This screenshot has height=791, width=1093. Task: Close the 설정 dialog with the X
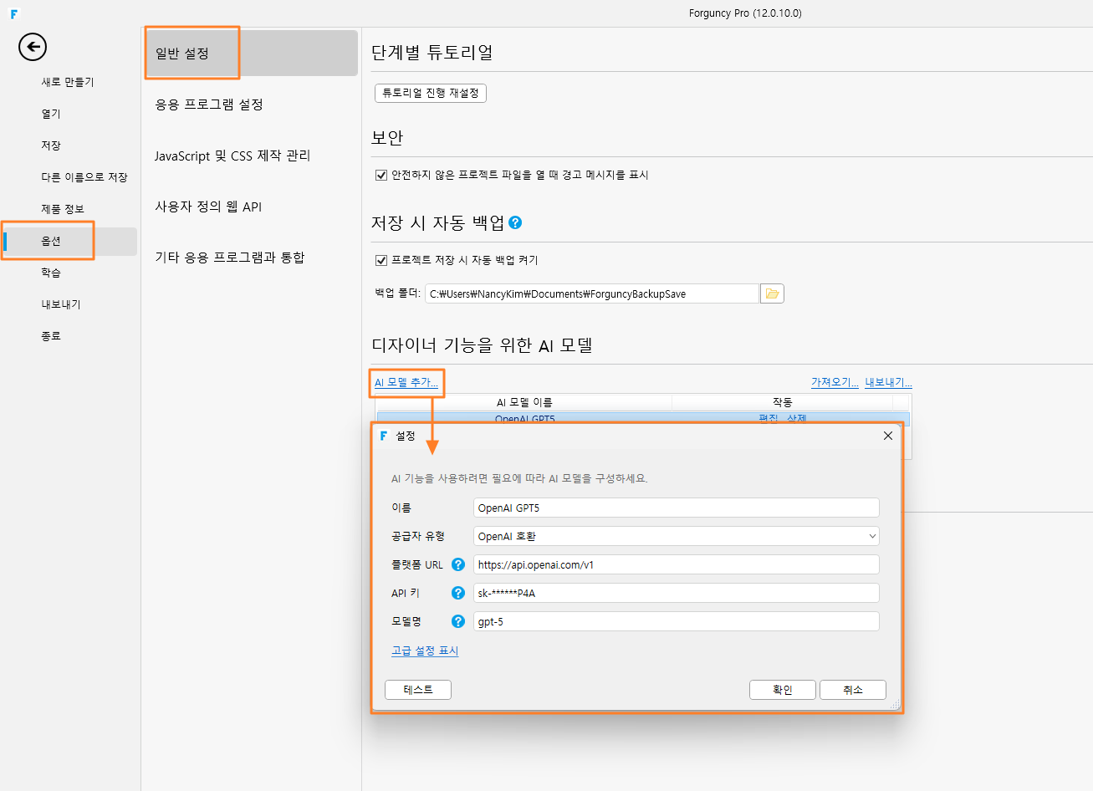coord(888,436)
